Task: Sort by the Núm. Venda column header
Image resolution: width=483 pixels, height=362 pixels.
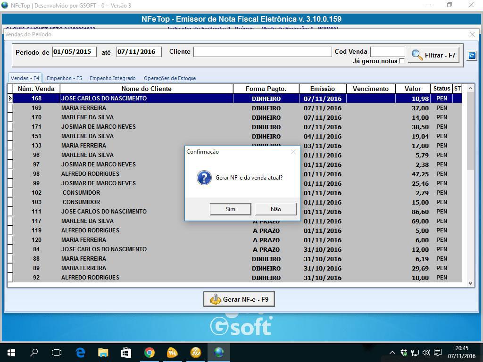Action: [36, 89]
